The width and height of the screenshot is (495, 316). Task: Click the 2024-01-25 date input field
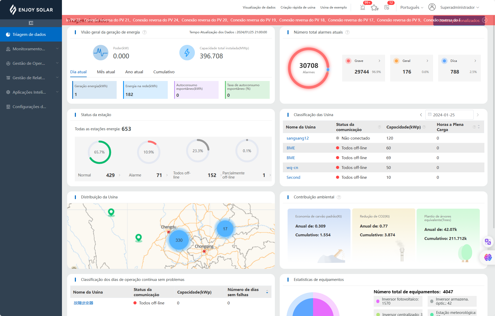[x=449, y=115]
